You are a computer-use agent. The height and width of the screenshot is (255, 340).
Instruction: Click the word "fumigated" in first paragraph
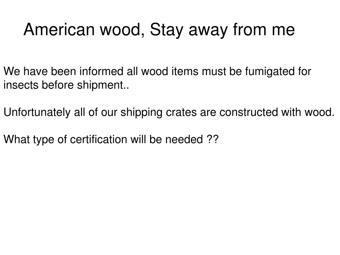pos(270,72)
